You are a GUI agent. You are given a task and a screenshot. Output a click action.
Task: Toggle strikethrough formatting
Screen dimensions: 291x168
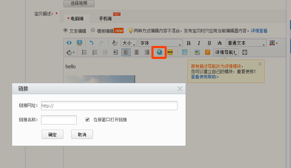[x=220, y=43]
